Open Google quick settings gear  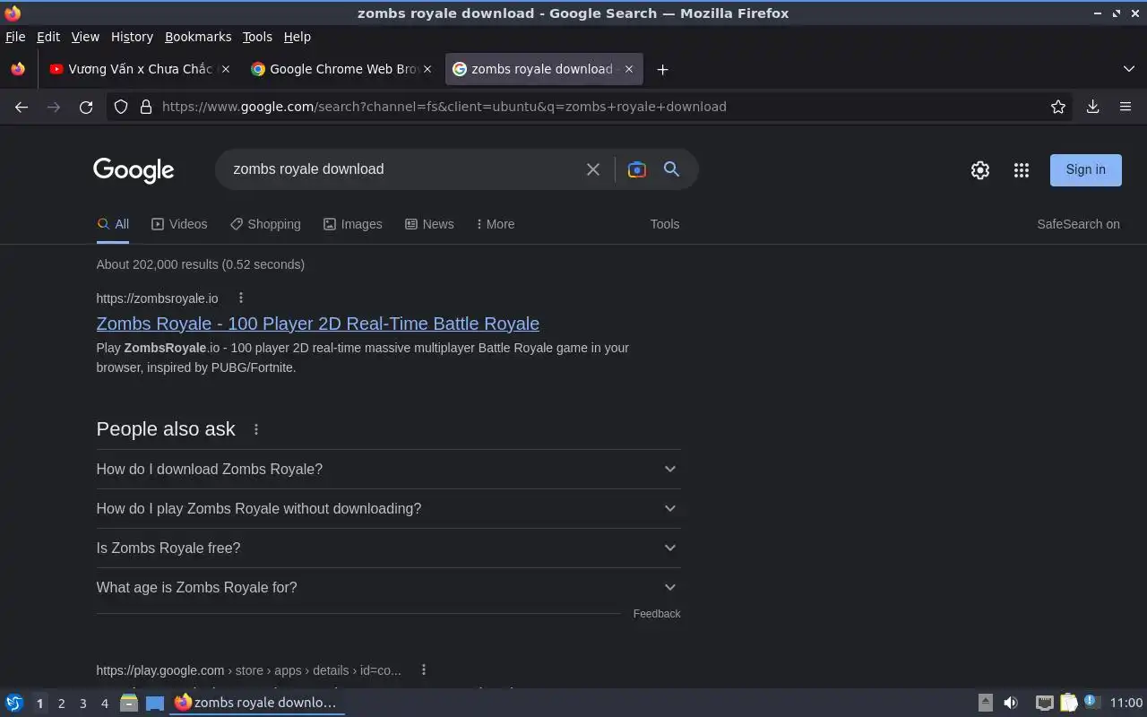point(980,170)
